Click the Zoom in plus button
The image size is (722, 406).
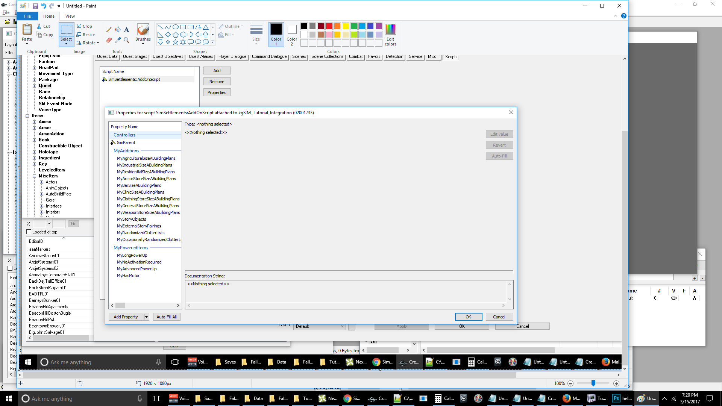tap(616, 383)
